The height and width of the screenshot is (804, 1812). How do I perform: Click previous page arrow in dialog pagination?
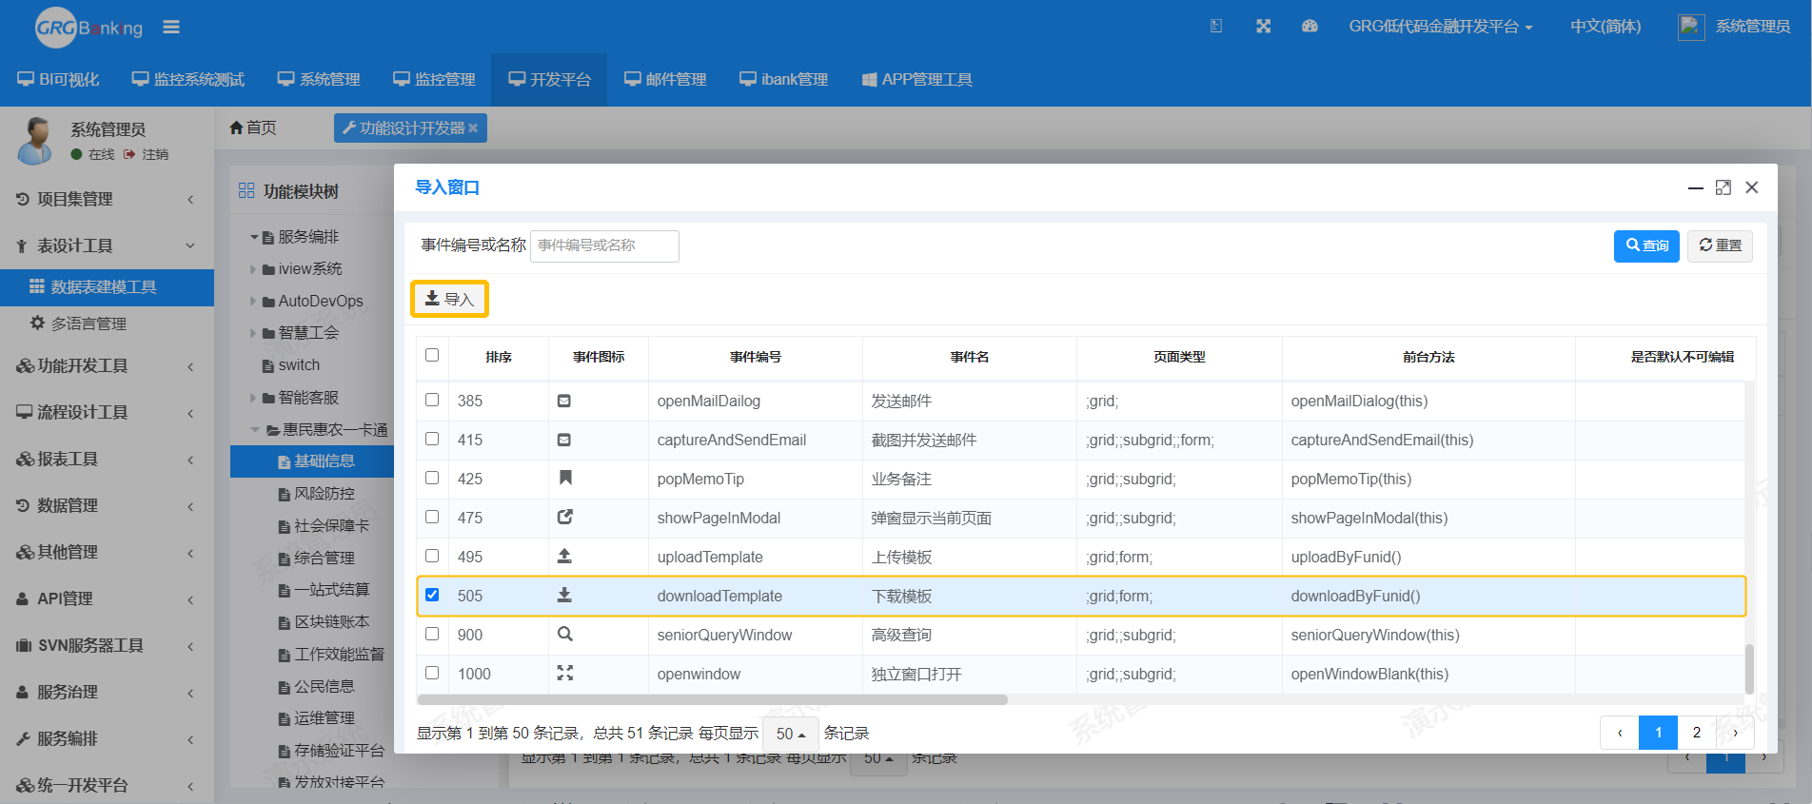click(1620, 733)
